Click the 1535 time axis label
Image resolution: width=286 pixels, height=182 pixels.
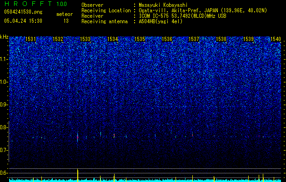pos(140,39)
